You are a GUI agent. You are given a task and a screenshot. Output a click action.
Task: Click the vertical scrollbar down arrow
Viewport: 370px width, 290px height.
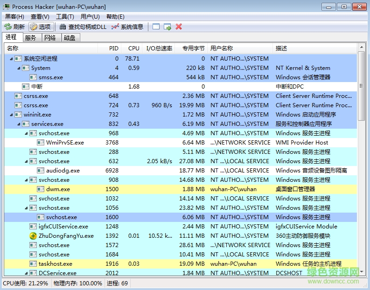pyautogui.click(x=361, y=272)
